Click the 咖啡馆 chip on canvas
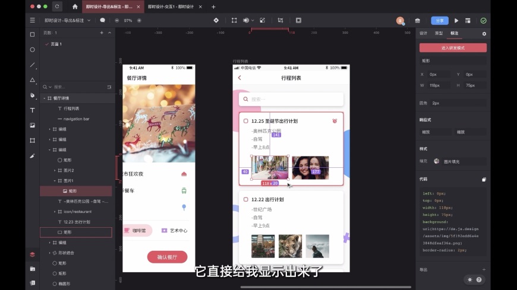The image size is (517, 290). click(x=137, y=231)
